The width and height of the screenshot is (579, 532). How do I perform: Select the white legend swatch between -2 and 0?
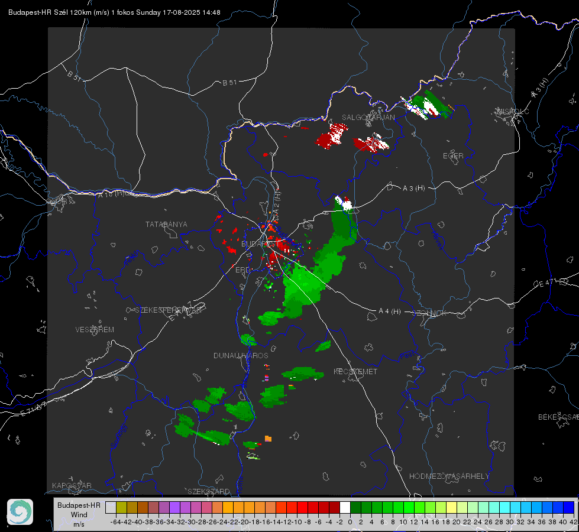coord(345,508)
